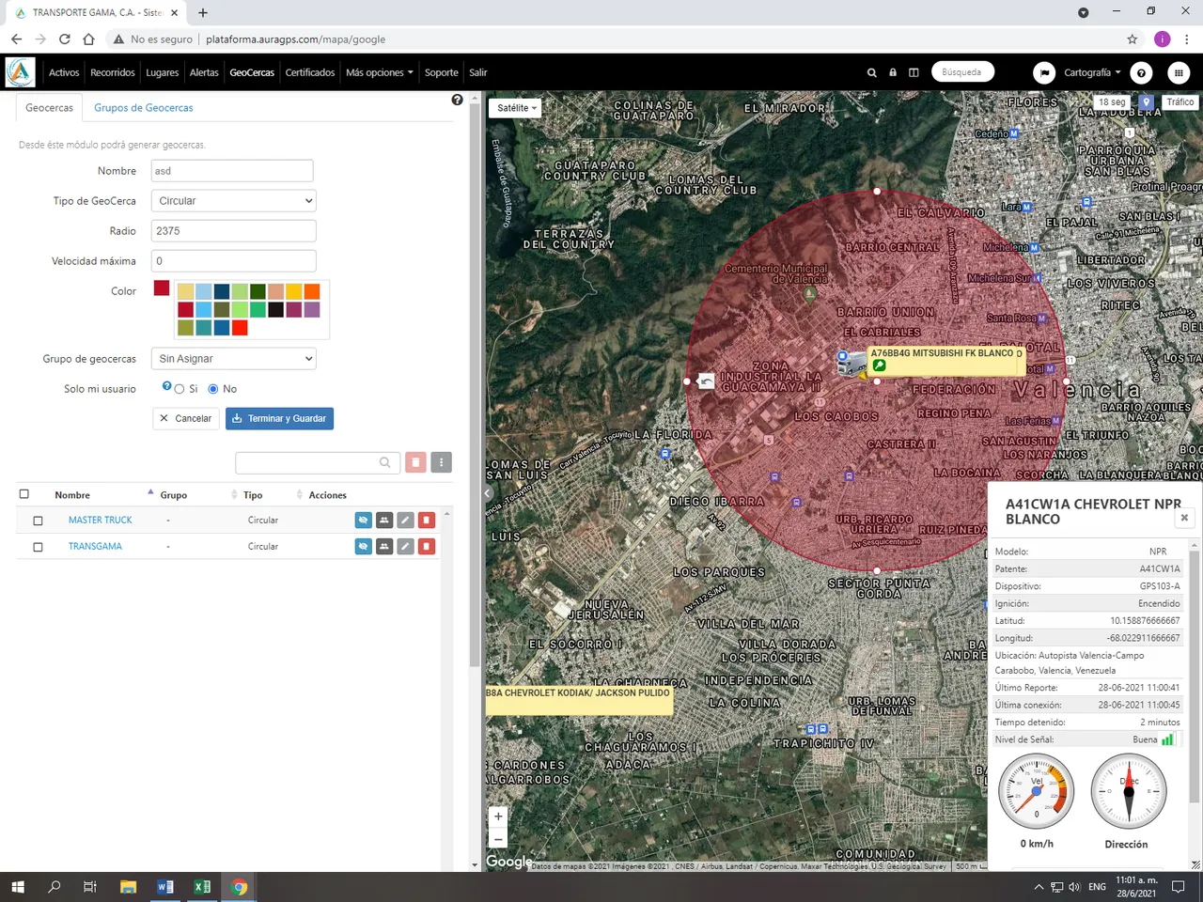The width and height of the screenshot is (1203, 902).
Task: Delete the MASTER TRUCK geofence
Action: [x=427, y=520]
